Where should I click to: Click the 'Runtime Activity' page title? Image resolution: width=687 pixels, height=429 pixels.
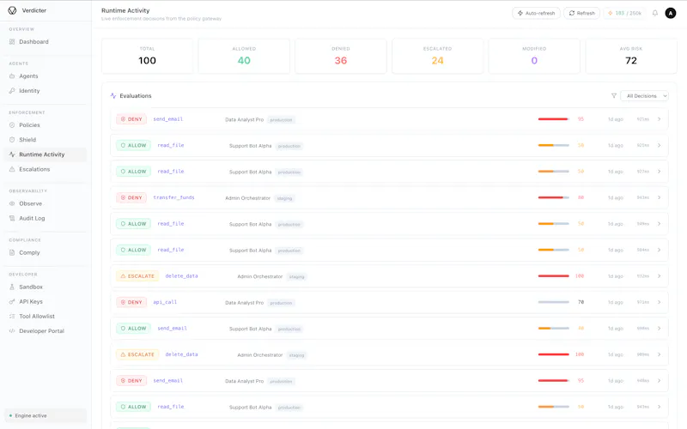(x=125, y=10)
